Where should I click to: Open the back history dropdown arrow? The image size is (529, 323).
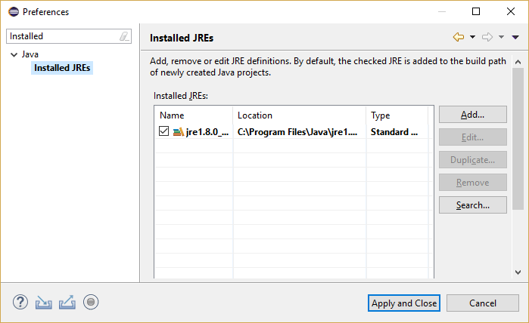(x=473, y=37)
